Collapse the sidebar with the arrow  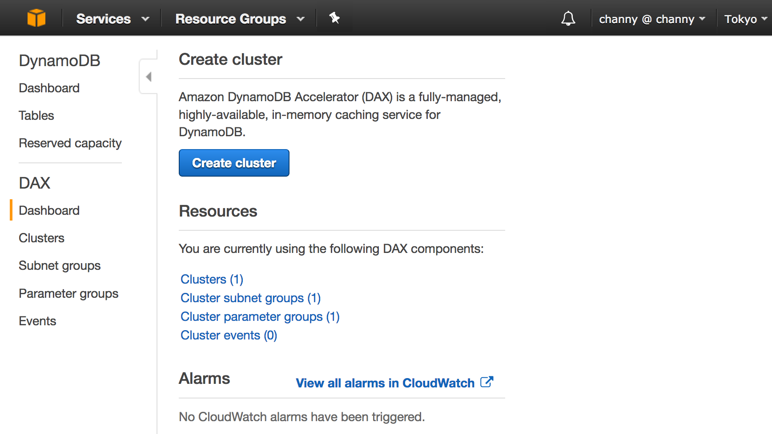149,77
